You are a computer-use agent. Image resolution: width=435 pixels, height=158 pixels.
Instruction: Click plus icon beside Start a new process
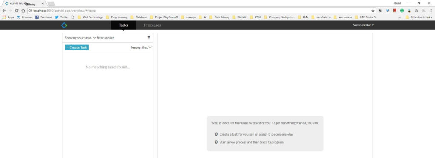(x=216, y=142)
